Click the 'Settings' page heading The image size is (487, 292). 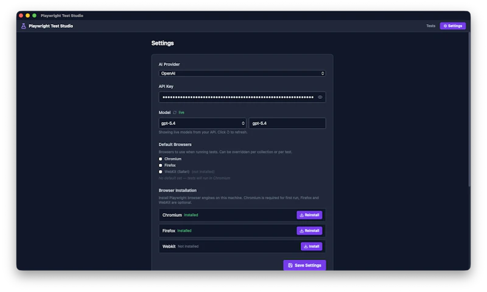click(163, 43)
